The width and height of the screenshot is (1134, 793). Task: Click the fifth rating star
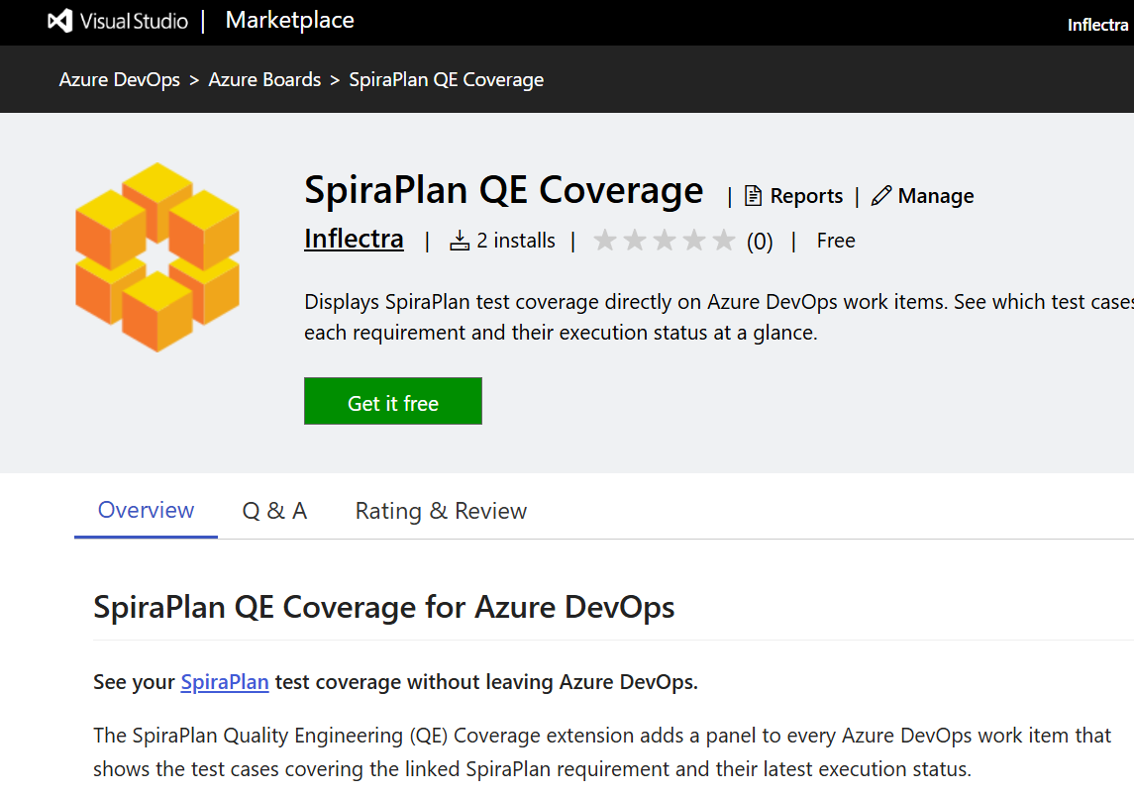(723, 240)
